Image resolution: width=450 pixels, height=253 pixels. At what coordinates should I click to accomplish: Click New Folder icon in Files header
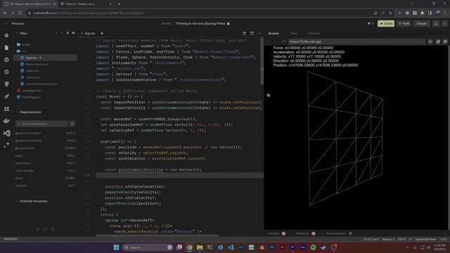pyautogui.click(x=73, y=33)
